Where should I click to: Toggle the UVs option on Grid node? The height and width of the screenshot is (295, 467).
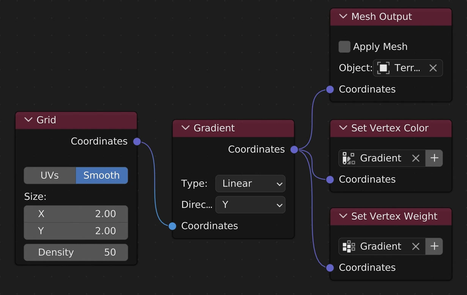[x=50, y=176]
